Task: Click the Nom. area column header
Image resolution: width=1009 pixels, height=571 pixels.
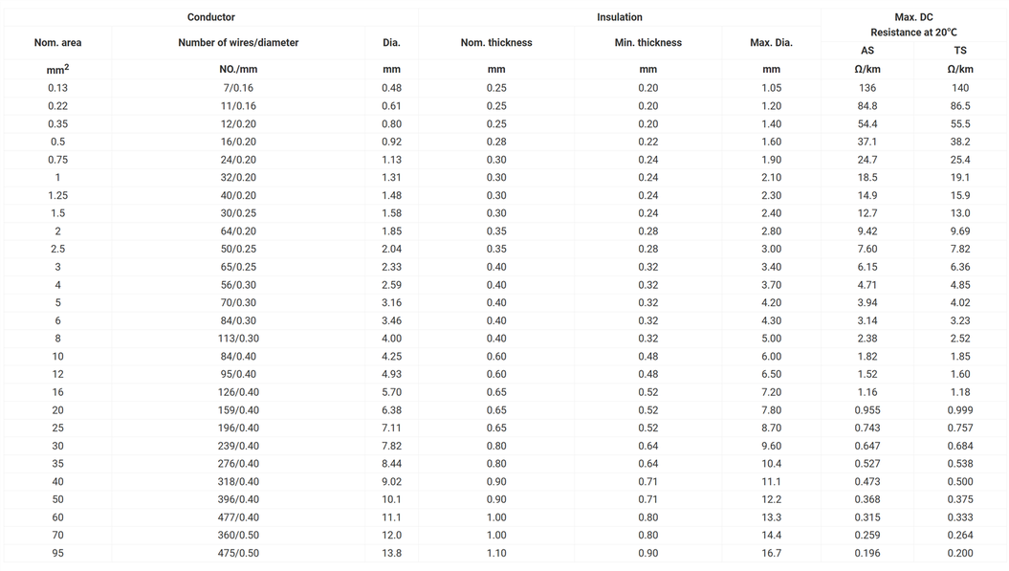Action: point(57,43)
